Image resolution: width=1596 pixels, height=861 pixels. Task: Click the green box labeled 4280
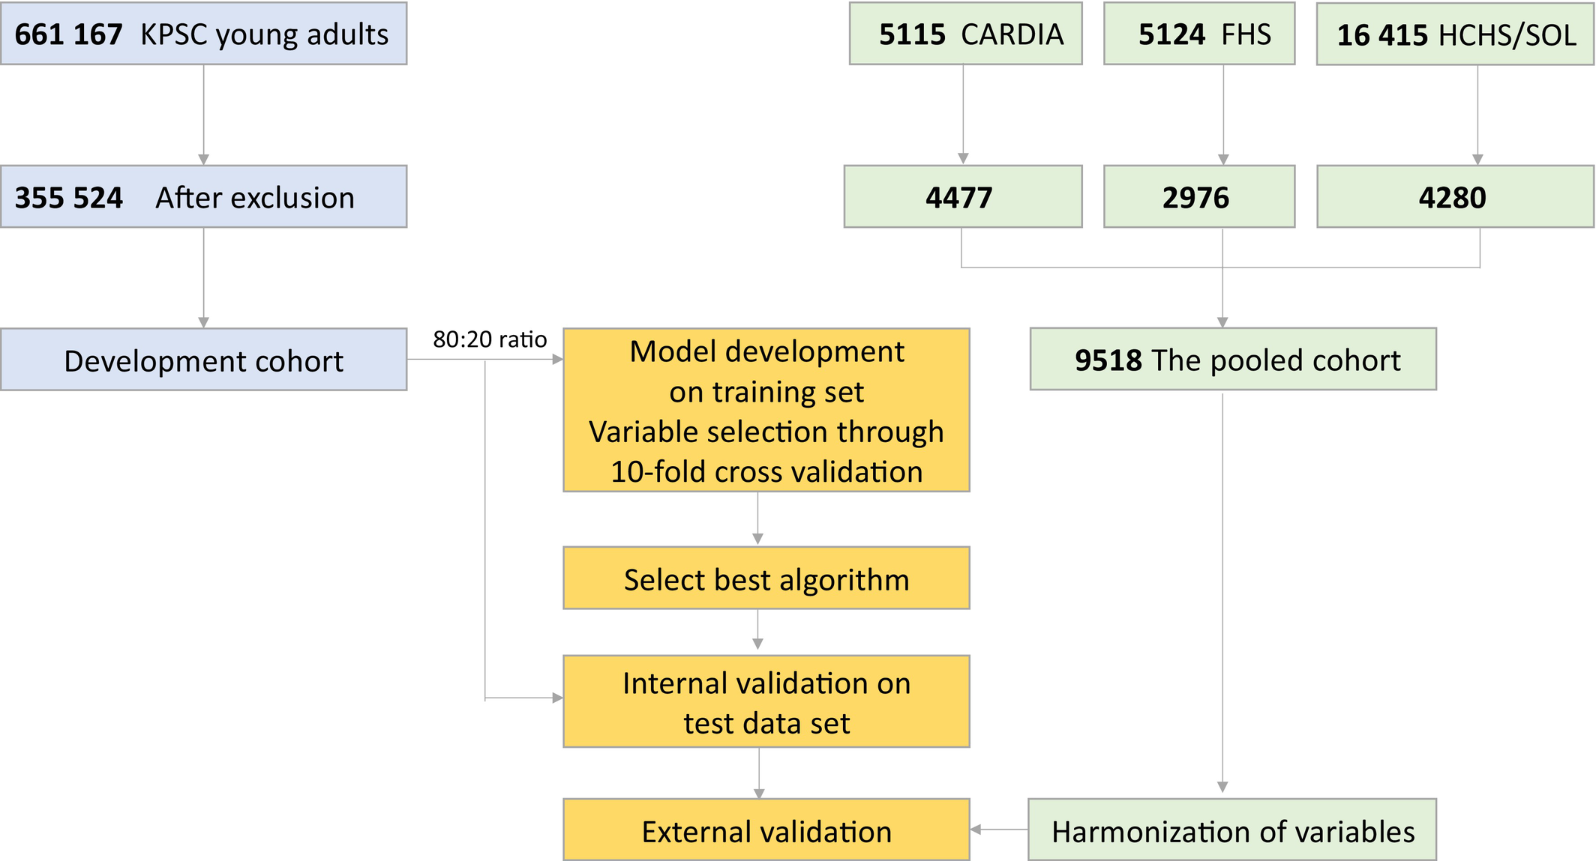(x=1455, y=197)
